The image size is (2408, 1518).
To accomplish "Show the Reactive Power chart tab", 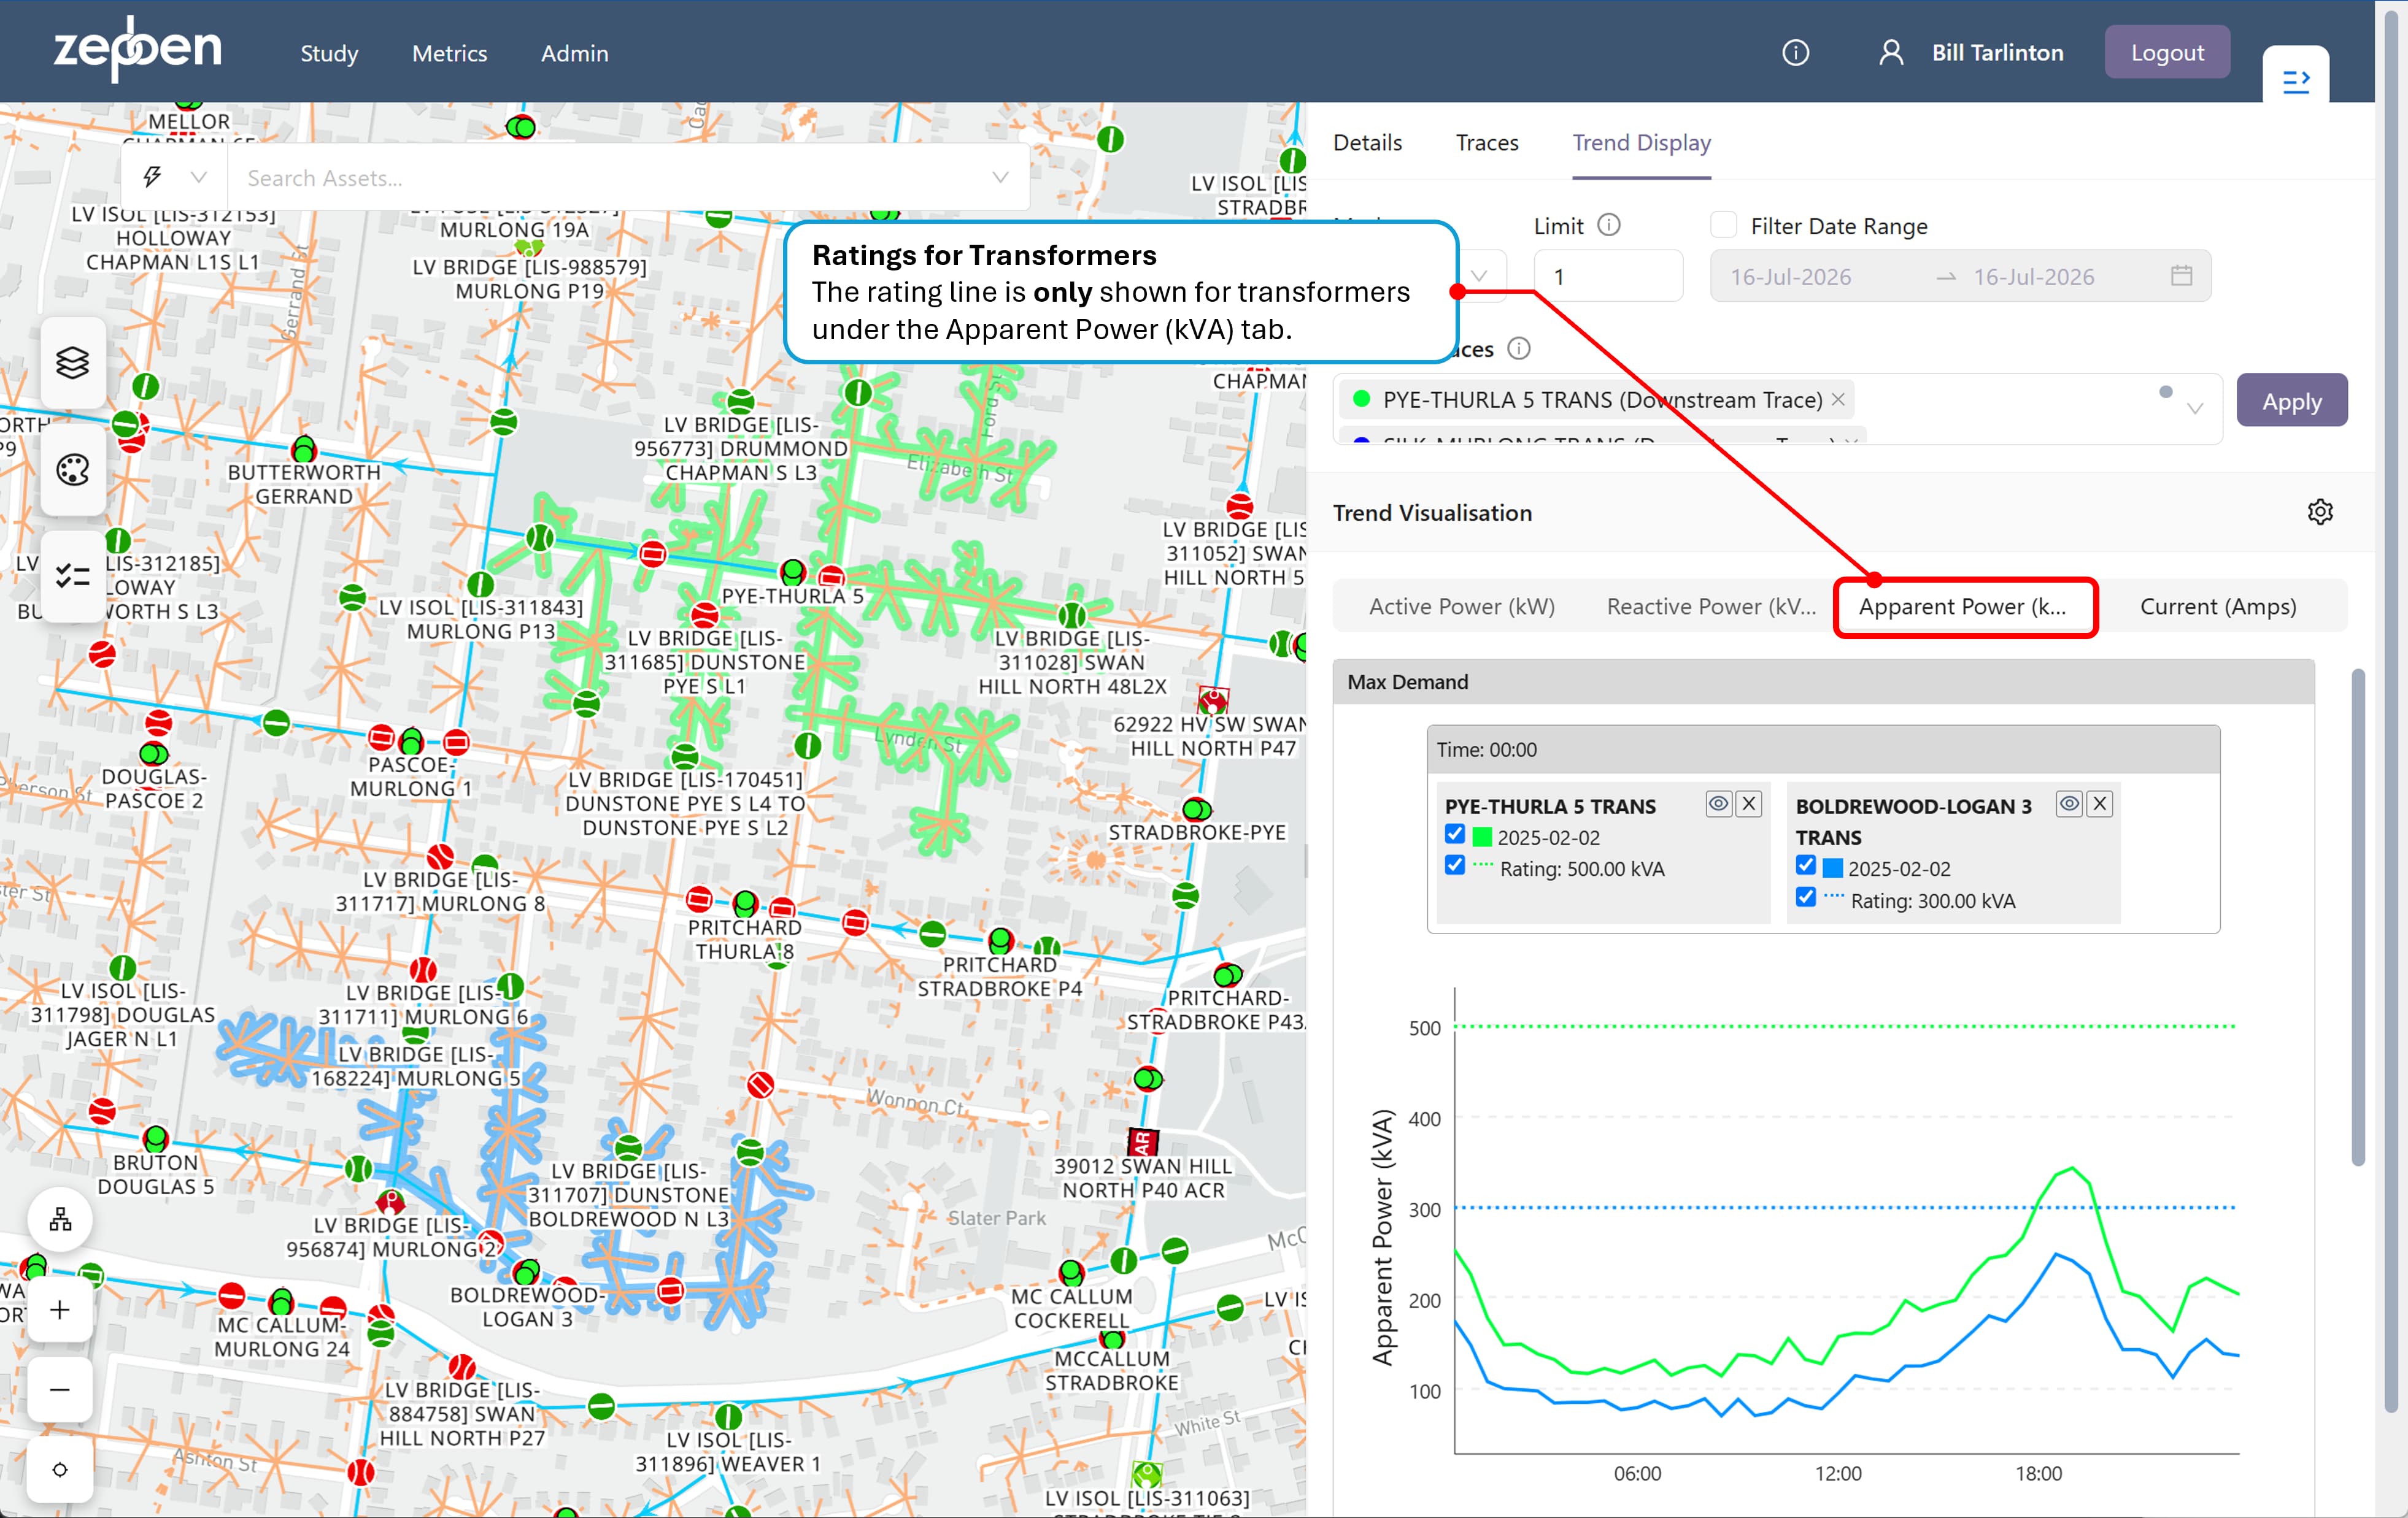I will pos(1711,607).
